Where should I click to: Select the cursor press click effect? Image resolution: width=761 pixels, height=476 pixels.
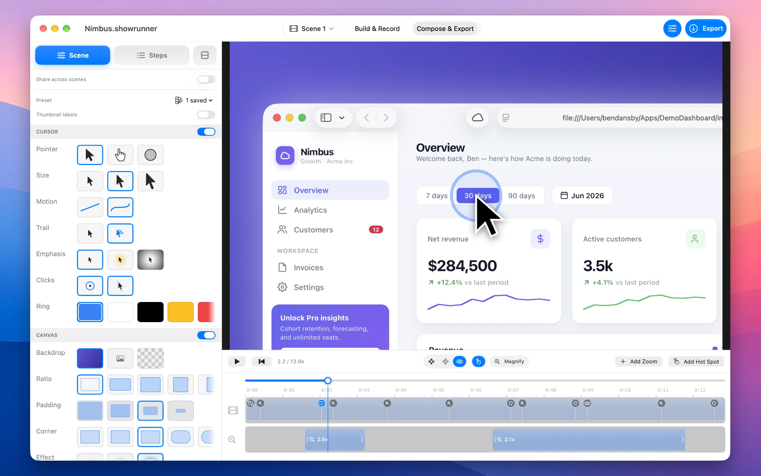click(120, 286)
